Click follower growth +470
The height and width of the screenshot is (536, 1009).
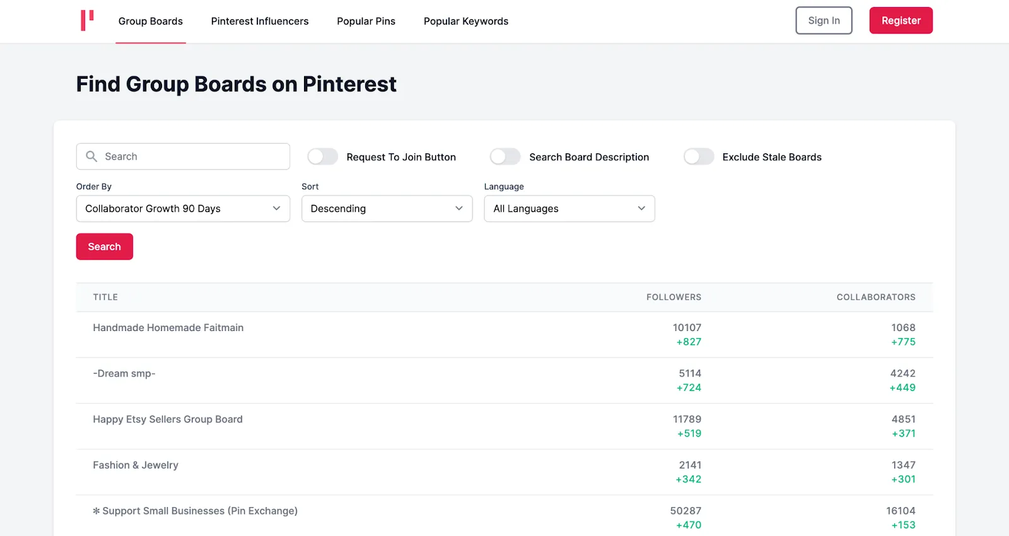[689, 525]
